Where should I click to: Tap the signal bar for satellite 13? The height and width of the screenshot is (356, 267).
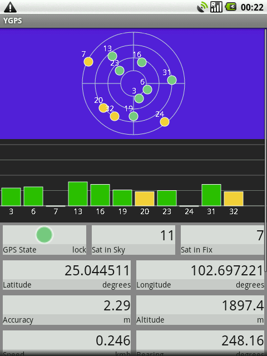pyautogui.click(x=78, y=194)
